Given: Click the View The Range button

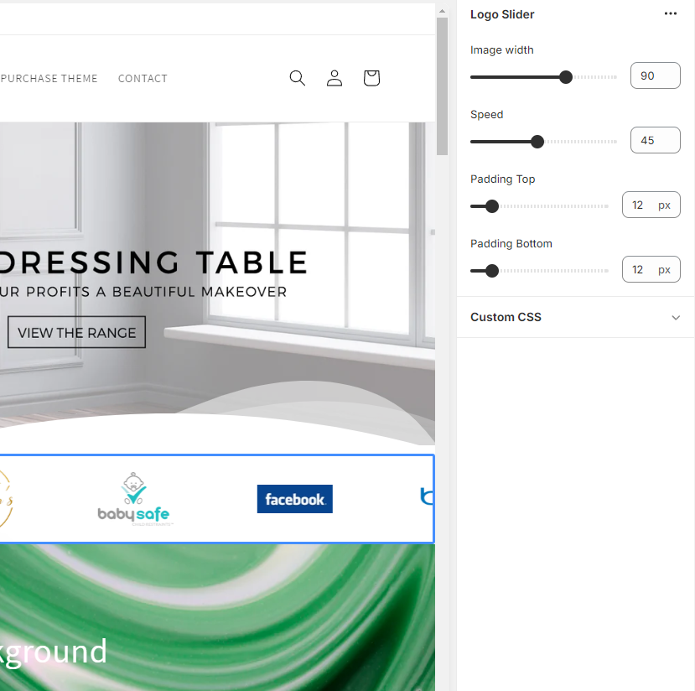Looking at the screenshot, I should (76, 332).
